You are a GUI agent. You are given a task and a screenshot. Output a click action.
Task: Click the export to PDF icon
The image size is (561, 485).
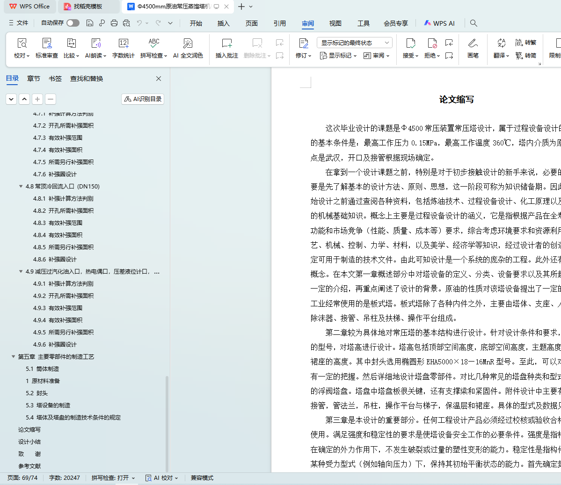coord(102,23)
